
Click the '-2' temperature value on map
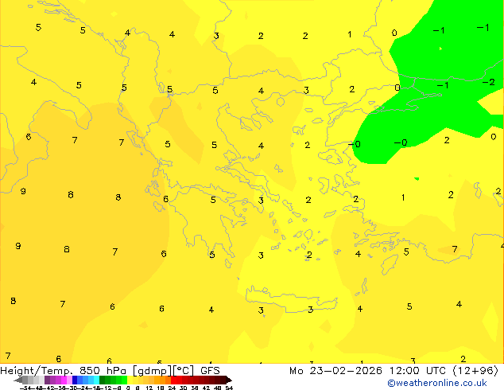point(489,82)
